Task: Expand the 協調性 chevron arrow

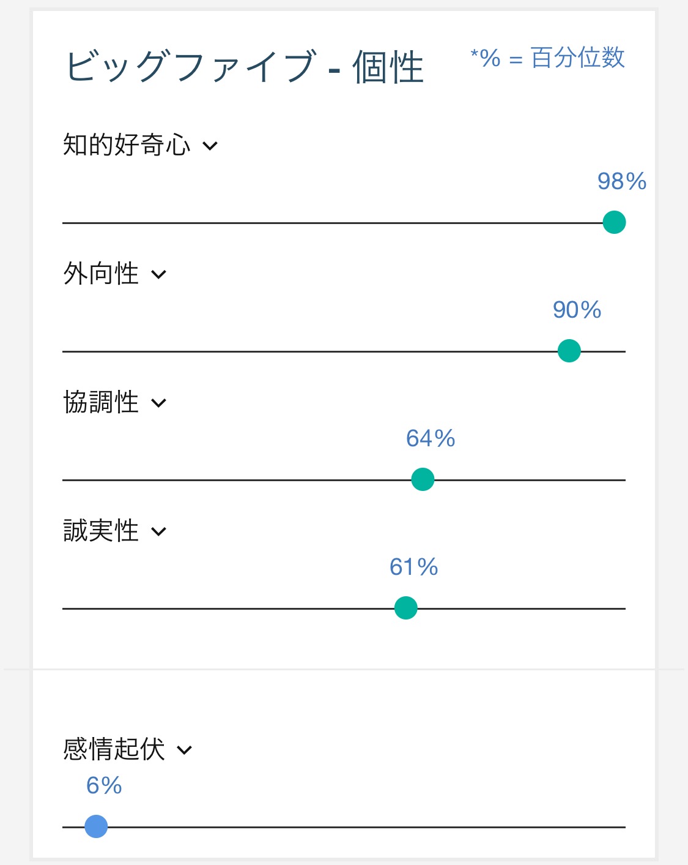Action: [x=158, y=403]
